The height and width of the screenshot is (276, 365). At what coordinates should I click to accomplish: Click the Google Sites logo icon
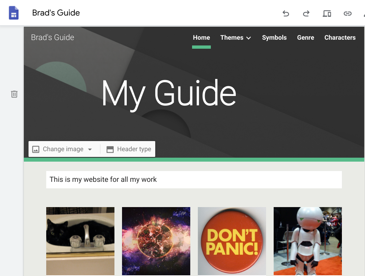click(14, 13)
